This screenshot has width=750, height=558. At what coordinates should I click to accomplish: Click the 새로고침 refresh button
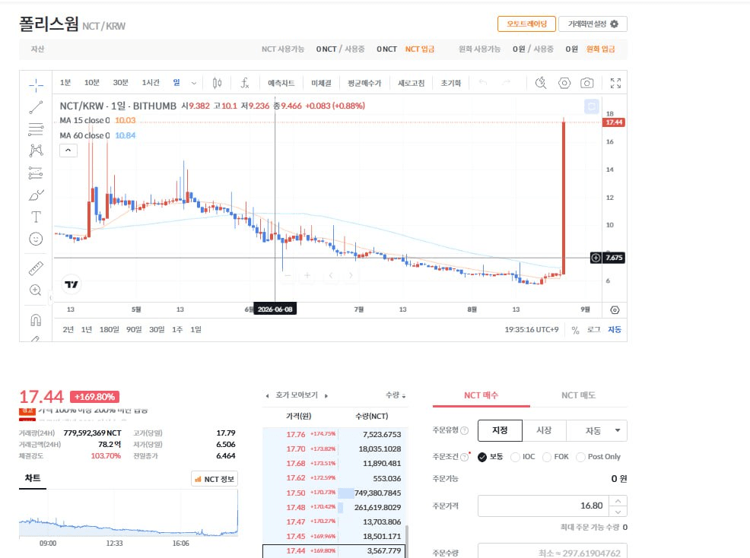(411, 83)
